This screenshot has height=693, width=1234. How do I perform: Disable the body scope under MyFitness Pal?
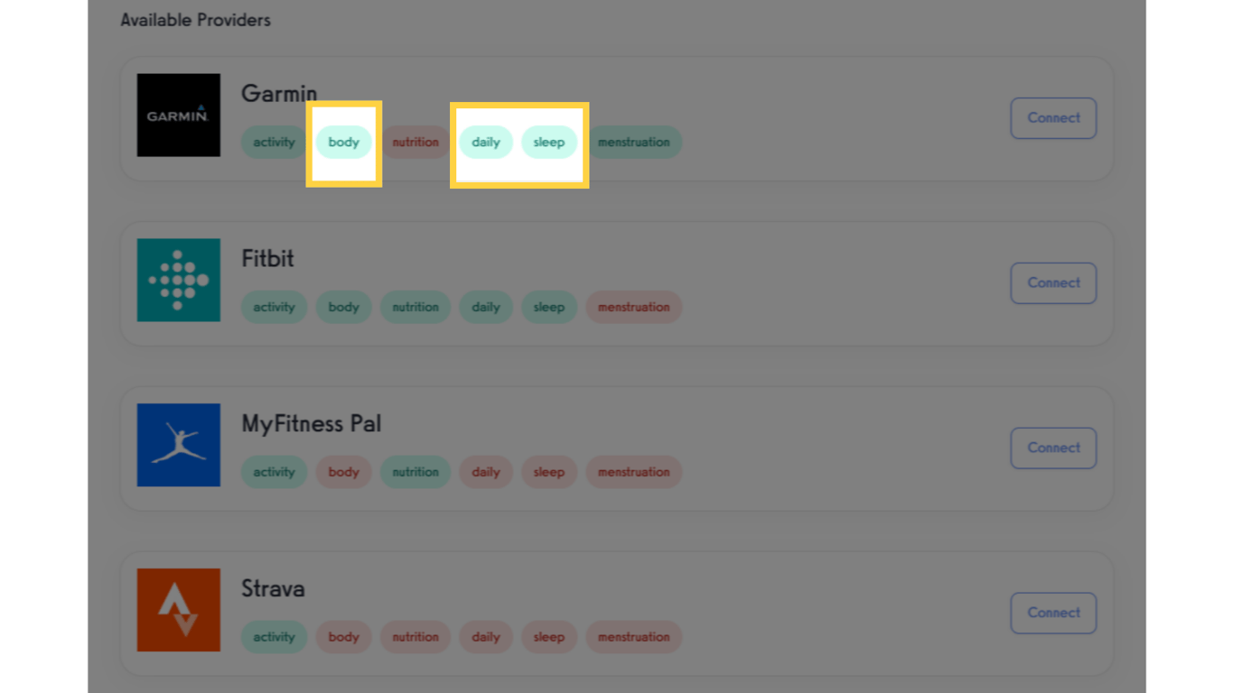pyautogui.click(x=343, y=472)
